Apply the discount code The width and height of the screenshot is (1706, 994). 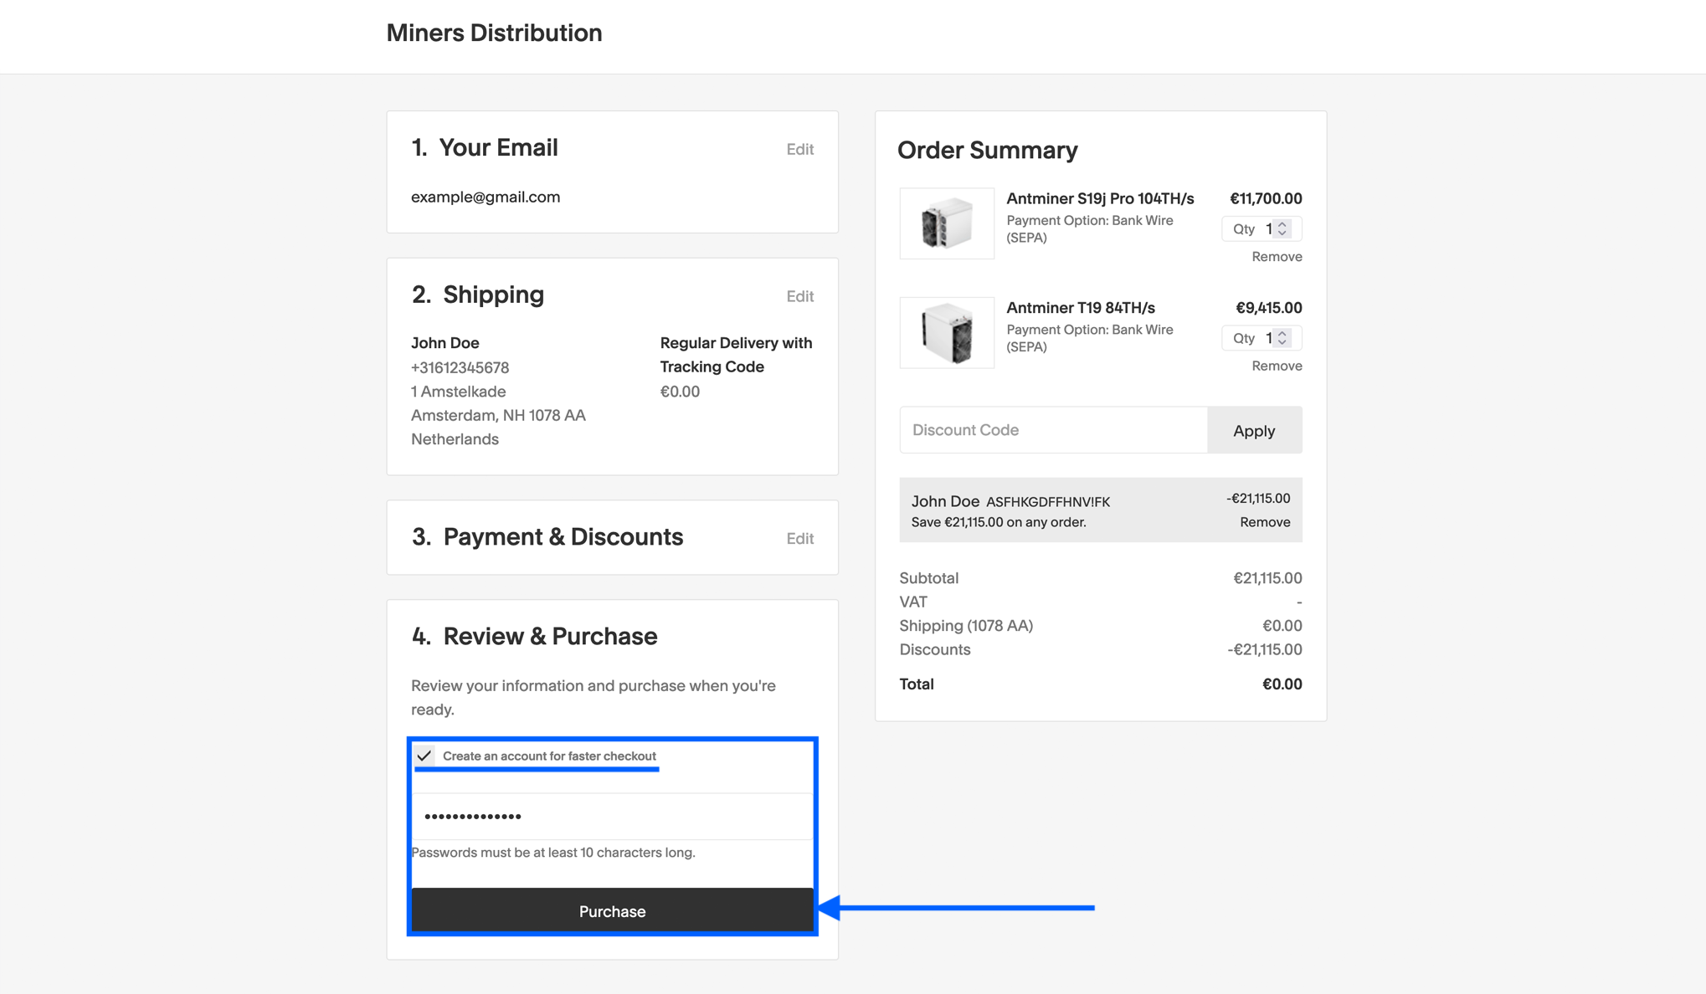pyautogui.click(x=1254, y=430)
